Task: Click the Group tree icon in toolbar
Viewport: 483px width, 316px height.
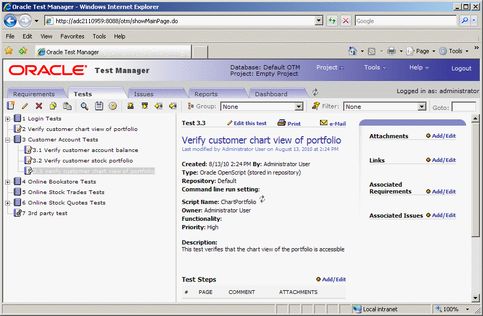Action: pos(191,106)
